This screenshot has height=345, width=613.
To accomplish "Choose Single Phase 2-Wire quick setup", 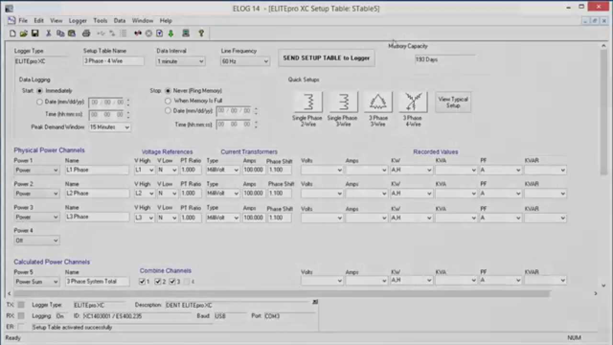I will click(308, 102).
